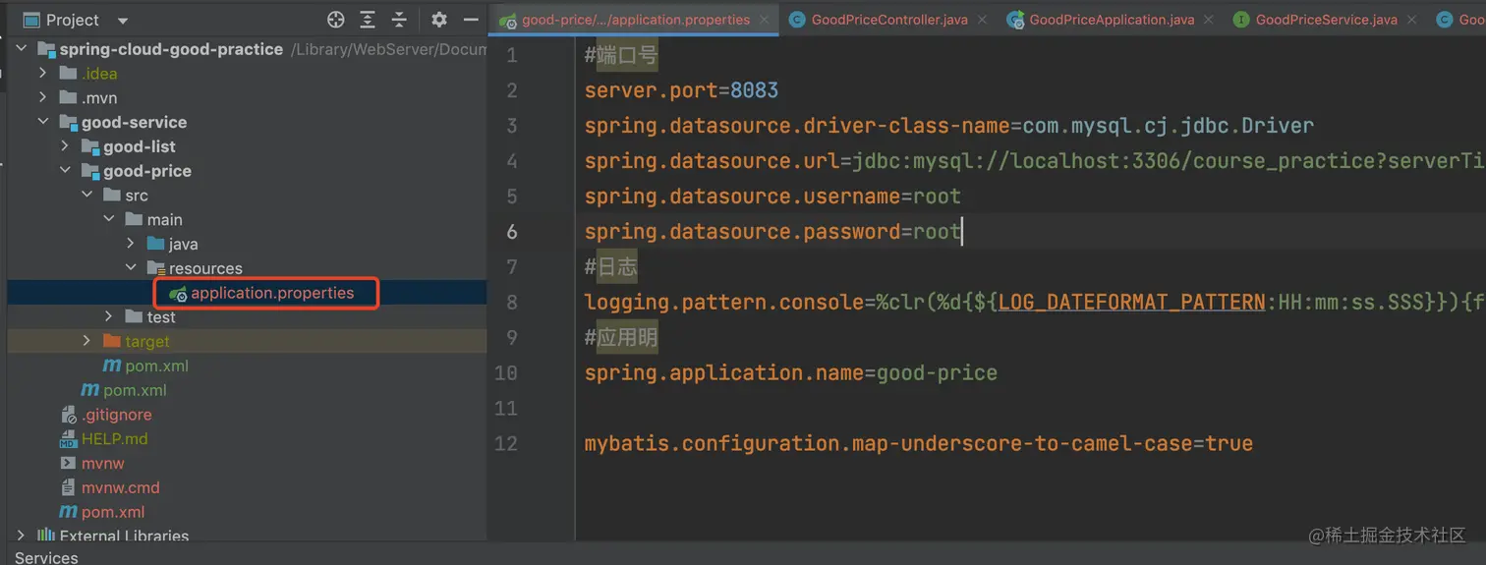
Task: Select the .gitignore file
Action: (116, 415)
